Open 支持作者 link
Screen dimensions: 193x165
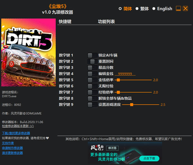coord(8,143)
